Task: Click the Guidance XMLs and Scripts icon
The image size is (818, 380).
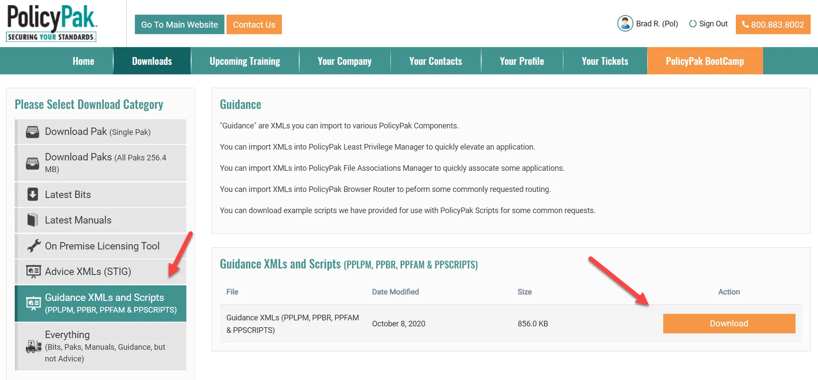Action: [33, 303]
